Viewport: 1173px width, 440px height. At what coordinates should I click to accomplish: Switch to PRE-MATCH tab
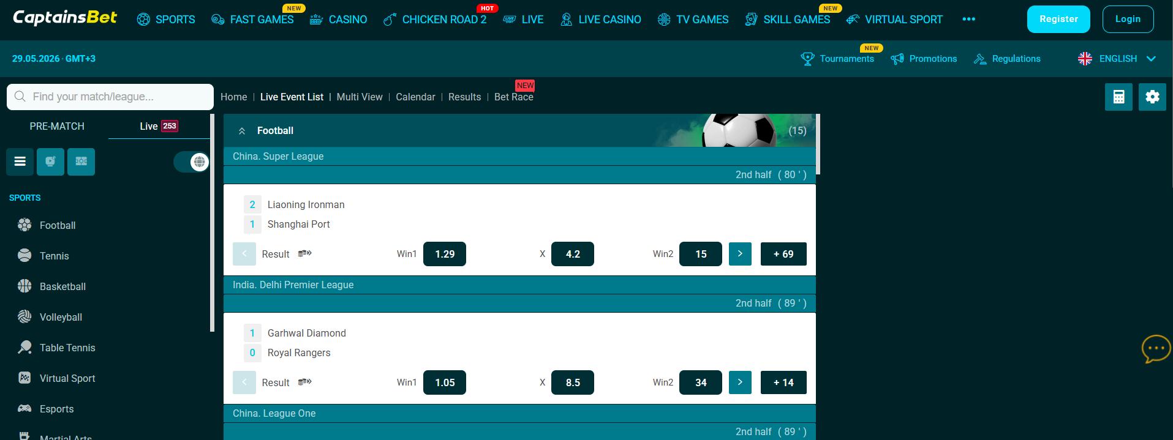(57, 126)
